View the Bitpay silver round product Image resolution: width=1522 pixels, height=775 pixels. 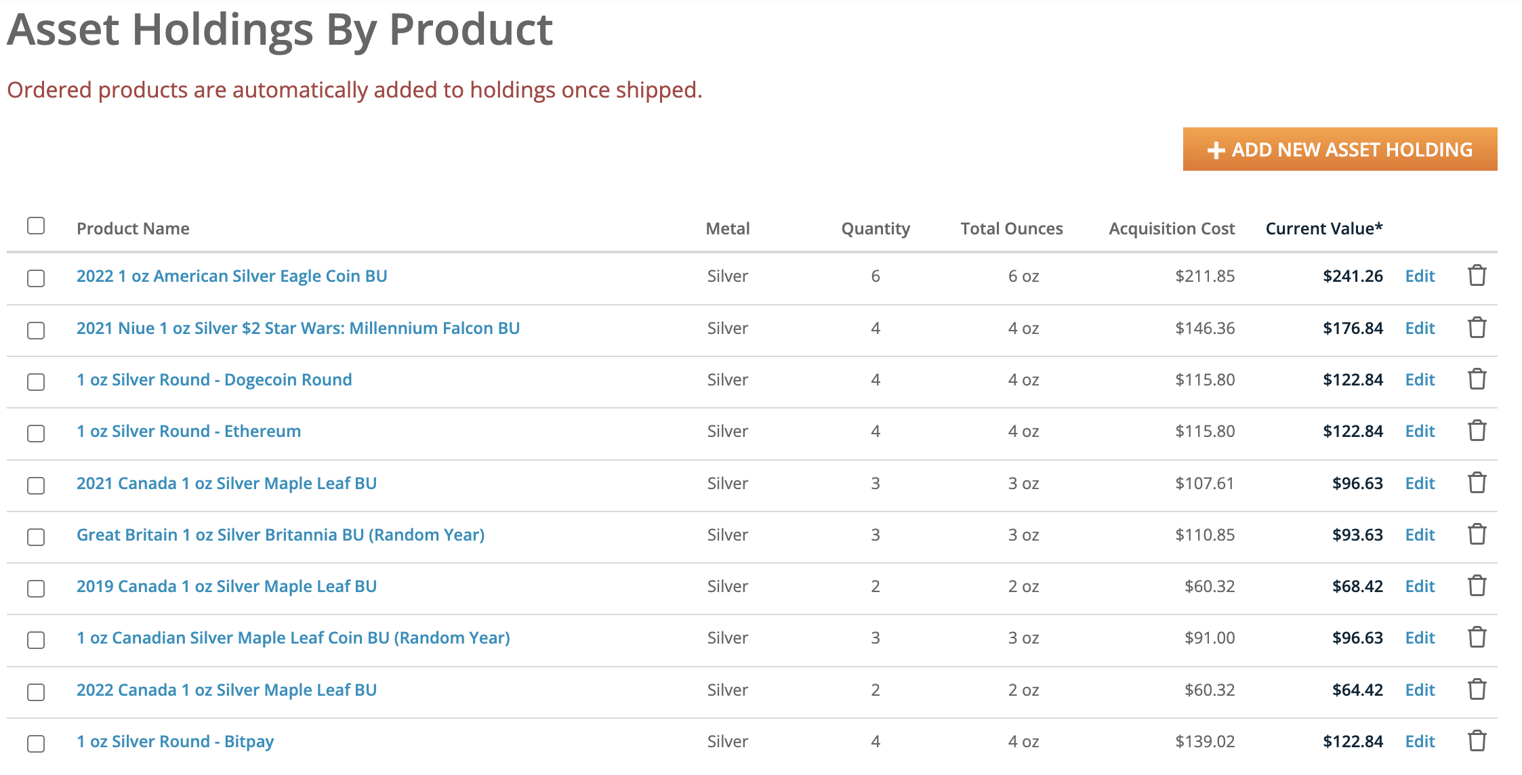click(175, 741)
